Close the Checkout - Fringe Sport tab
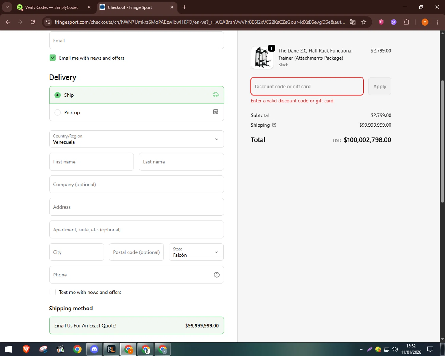 [x=172, y=7]
